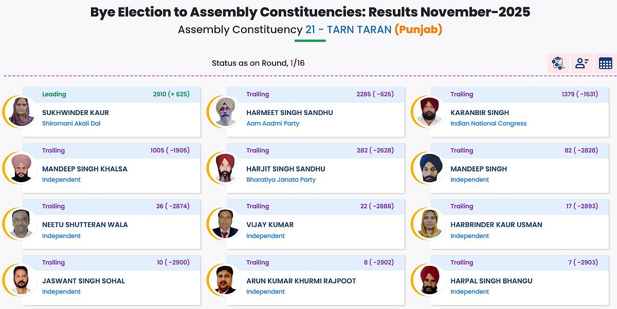Image resolution: width=617 pixels, height=309 pixels.
Task: Switch to table grid view icon
Action: point(605,63)
